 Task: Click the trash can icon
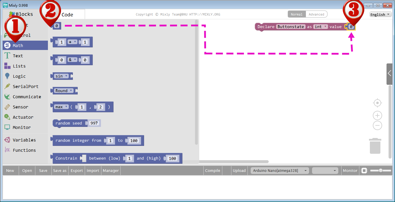tap(375, 146)
